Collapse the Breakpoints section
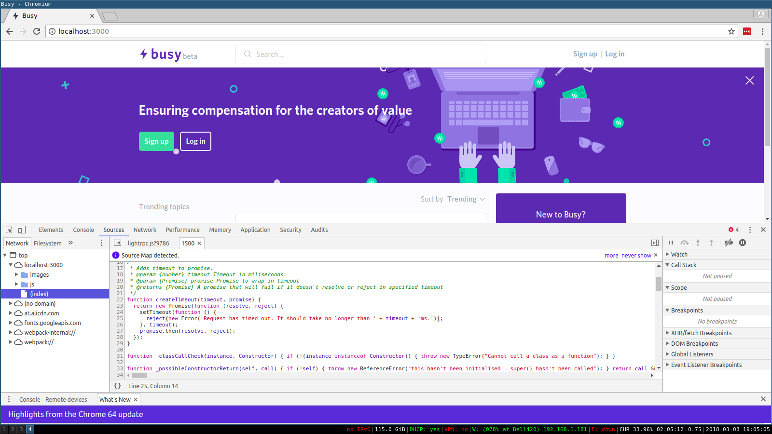The height and width of the screenshot is (434, 772). click(x=667, y=310)
